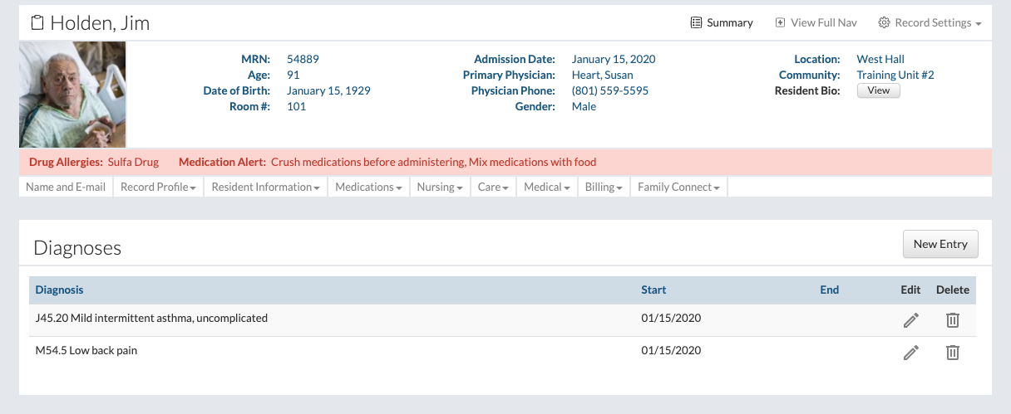Delete the J45.20 asthma diagnosis entry
This screenshot has width=1011, height=414.
tap(953, 320)
